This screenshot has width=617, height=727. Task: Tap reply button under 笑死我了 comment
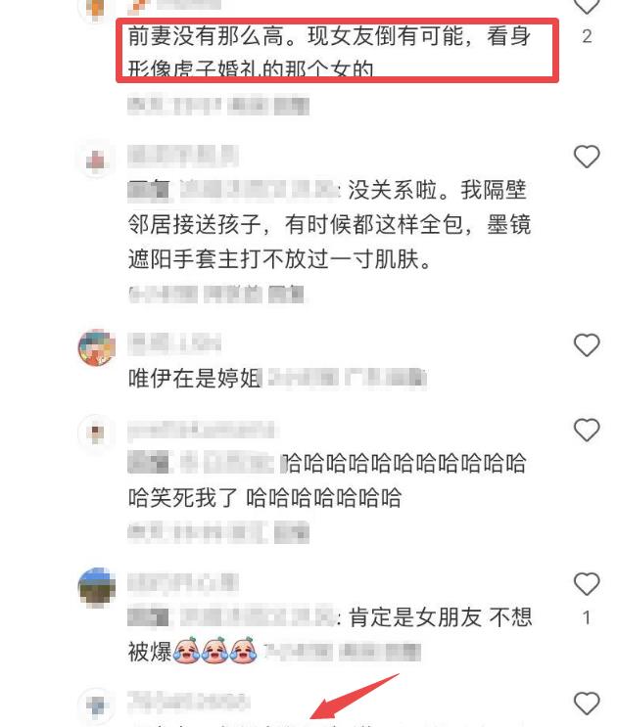291,532
